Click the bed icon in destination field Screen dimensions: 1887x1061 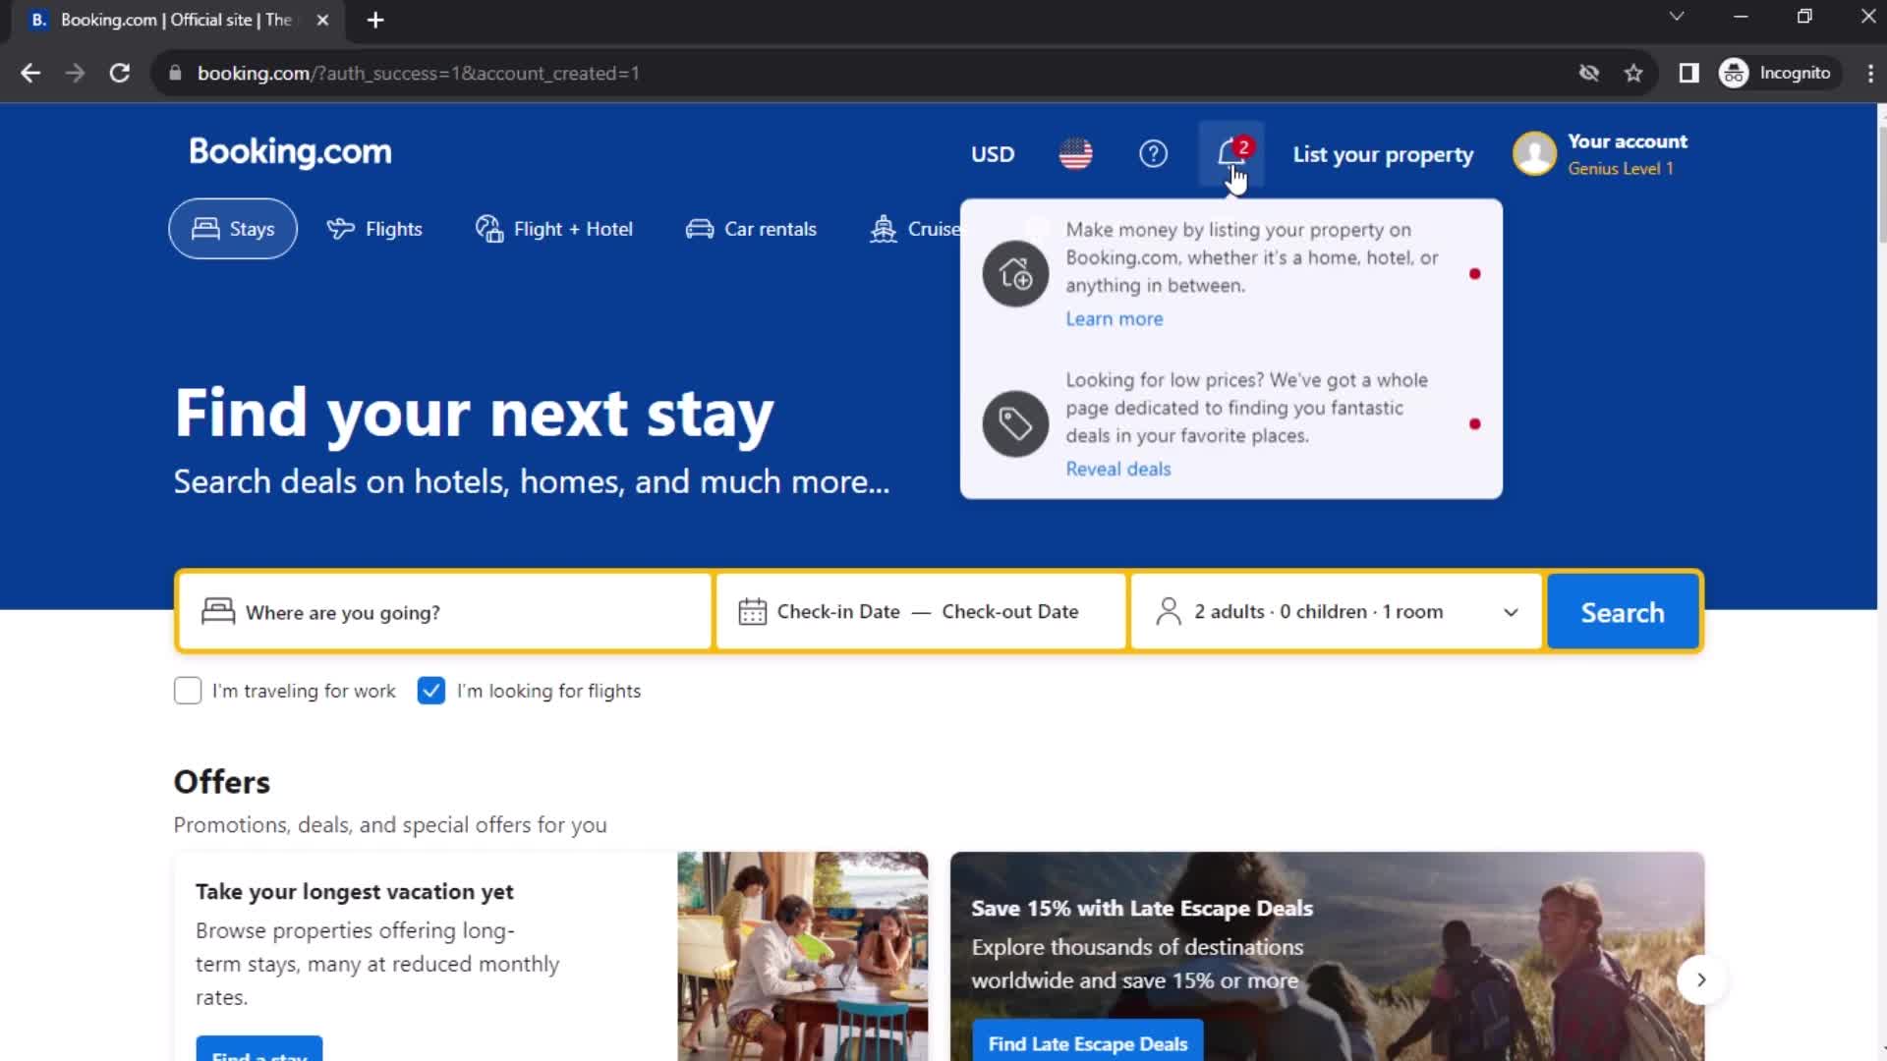[x=218, y=611]
